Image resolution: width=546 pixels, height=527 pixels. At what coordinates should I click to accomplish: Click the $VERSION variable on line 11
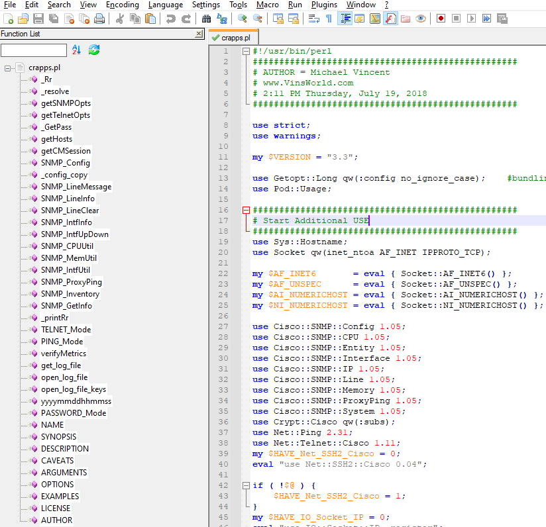click(290, 157)
